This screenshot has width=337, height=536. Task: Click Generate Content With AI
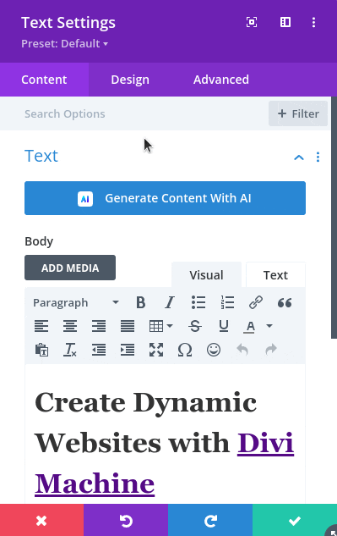click(x=165, y=198)
